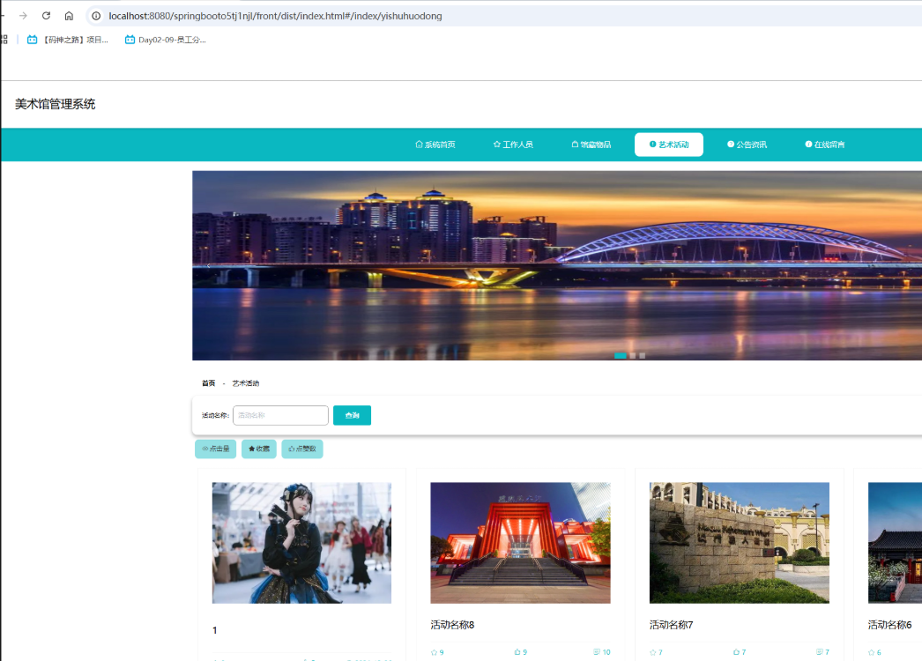Image resolution: width=922 pixels, height=661 pixels.
Task: Click the comment icon on 活动名称7 card
Action: 819,653
